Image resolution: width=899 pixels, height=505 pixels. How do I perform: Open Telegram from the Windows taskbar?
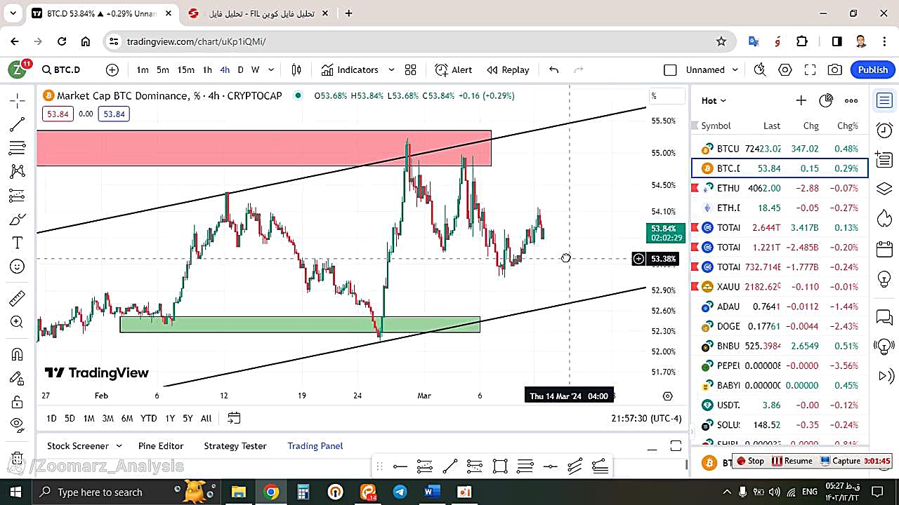(400, 492)
